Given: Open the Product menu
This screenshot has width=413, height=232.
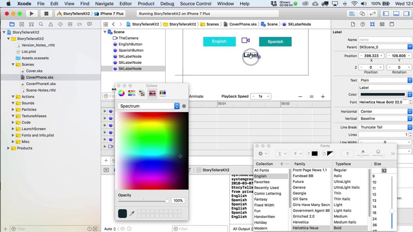Looking at the screenshot, I should [x=146, y=4].
